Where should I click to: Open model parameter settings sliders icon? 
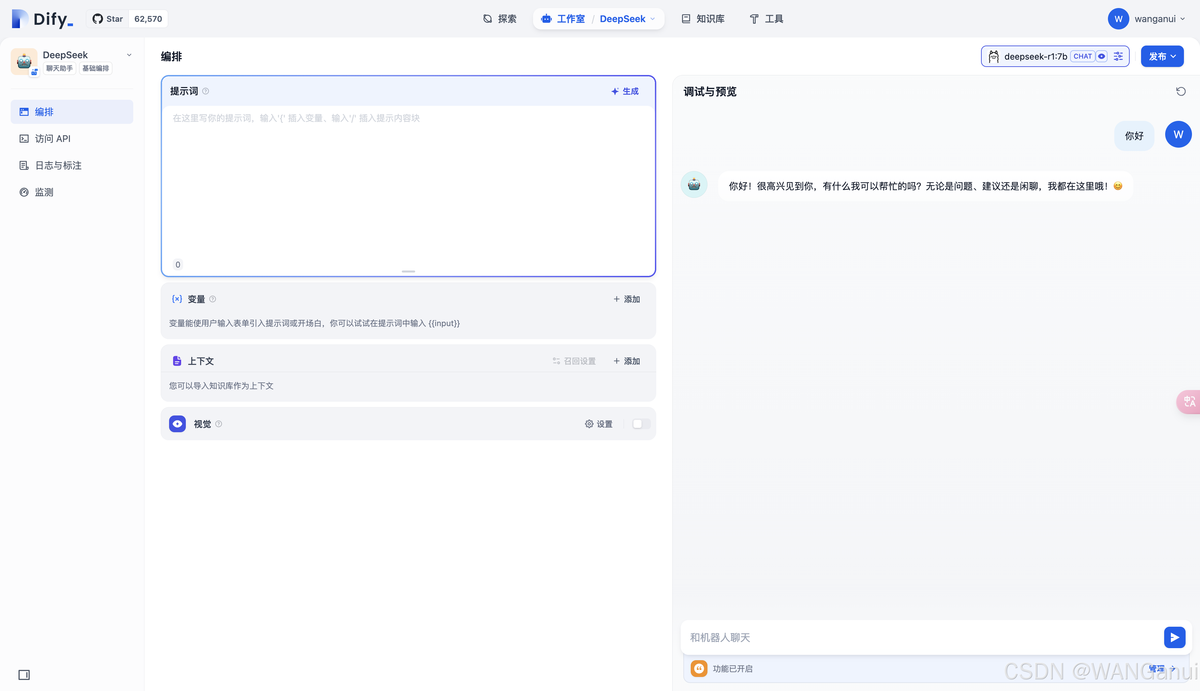1118,57
